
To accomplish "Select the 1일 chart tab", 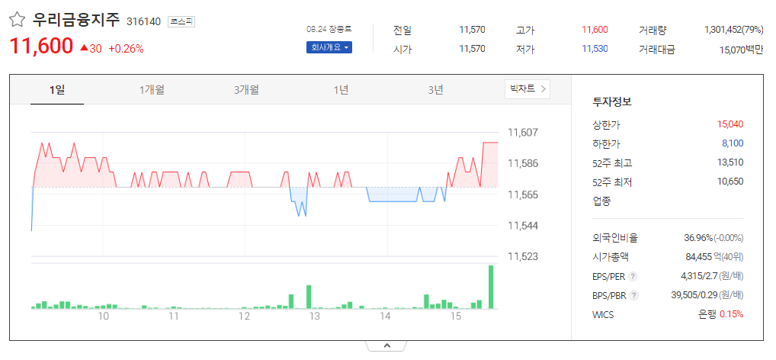I will coord(57,90).
